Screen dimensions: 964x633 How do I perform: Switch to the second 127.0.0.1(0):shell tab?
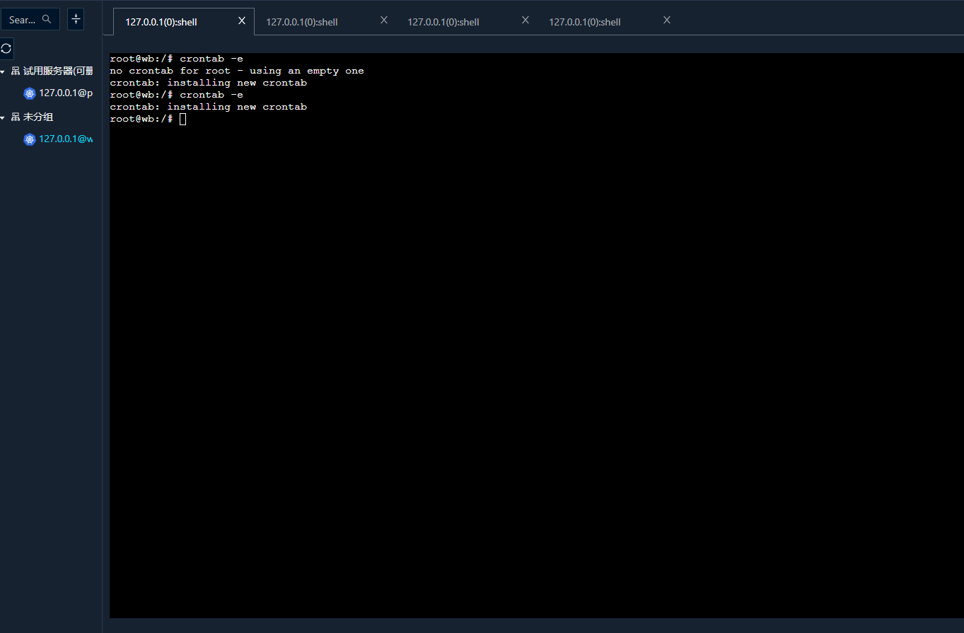point(301,21)
